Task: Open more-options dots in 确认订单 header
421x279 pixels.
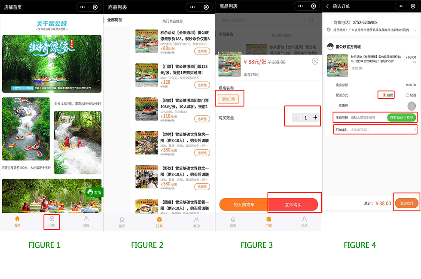Action: 401,6
